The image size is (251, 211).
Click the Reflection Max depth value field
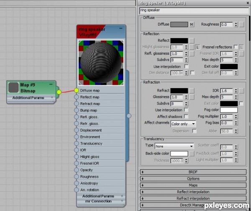(226, 60)
